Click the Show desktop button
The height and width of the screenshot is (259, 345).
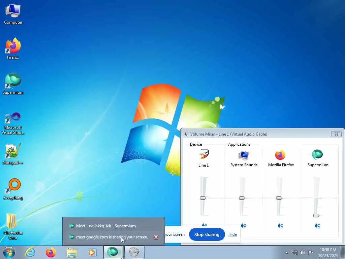click(x=343, y=253)
